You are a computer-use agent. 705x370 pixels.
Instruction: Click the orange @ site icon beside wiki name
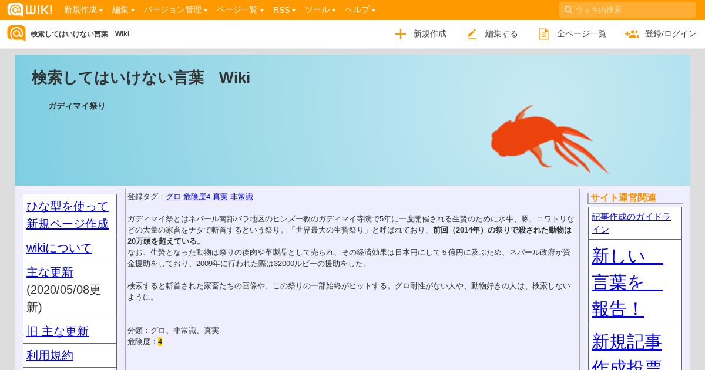16,33
